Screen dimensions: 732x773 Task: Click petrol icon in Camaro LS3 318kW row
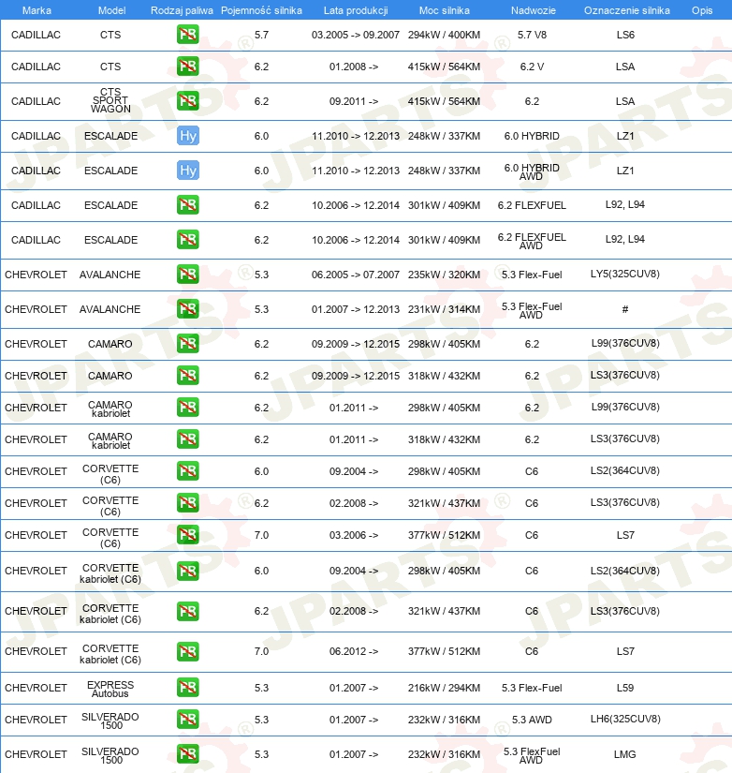tap(187, 376)
